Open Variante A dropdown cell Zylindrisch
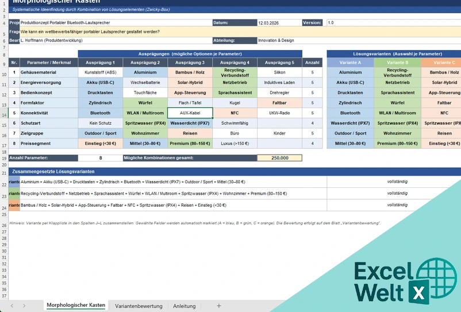Screen dimensions: 461x312 [350, 103]
